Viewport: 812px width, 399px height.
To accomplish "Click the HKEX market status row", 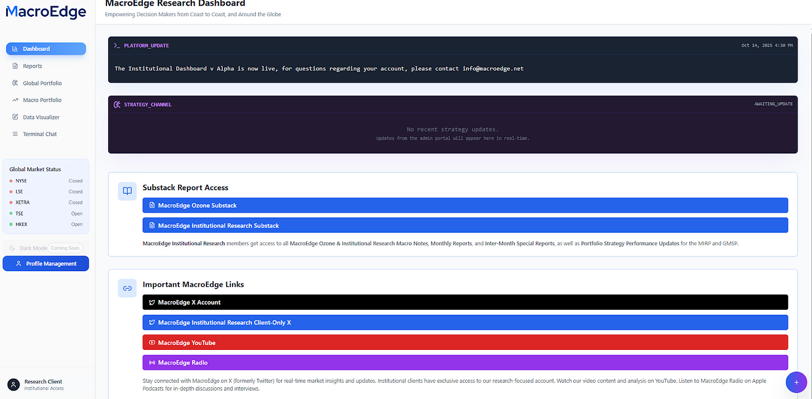I will [x=46, y=224].
